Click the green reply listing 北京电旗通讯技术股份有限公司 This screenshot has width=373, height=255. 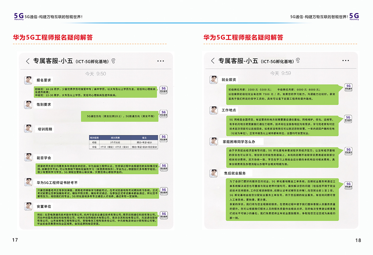point(96,219)
